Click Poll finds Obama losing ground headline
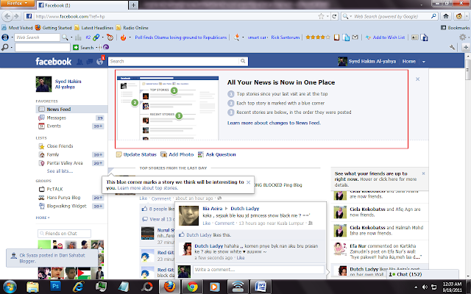The image size is (471, 294). tap(181, 37)
